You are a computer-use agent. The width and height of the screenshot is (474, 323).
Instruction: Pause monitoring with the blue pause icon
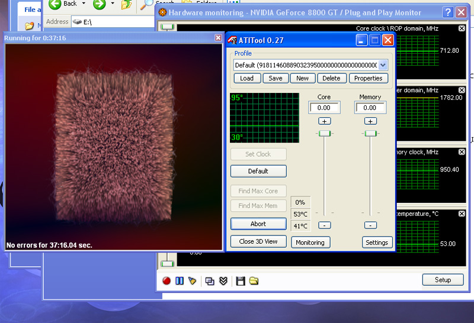(180, 281)
